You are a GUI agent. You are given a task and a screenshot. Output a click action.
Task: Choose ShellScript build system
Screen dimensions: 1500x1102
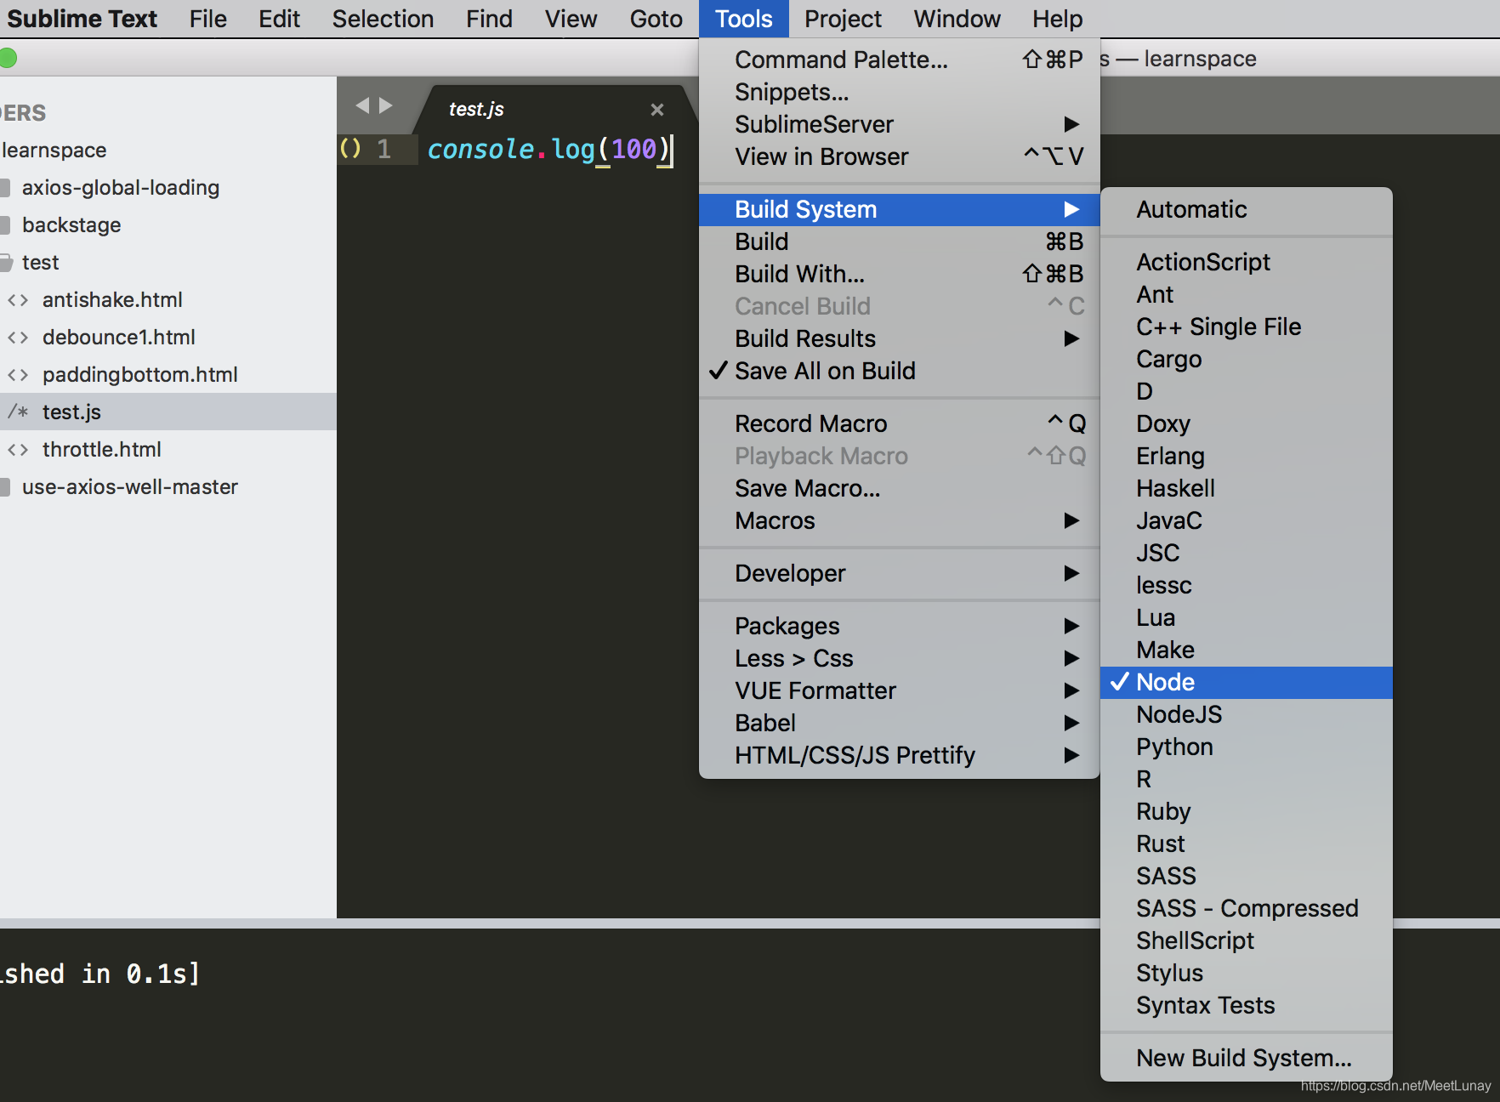pos(1247,941)
